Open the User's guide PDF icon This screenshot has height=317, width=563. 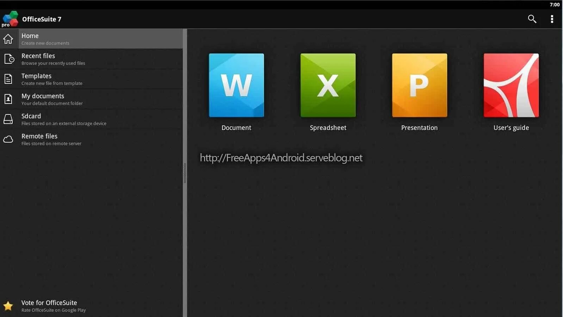pyautogui.click(x=511, y=85)
